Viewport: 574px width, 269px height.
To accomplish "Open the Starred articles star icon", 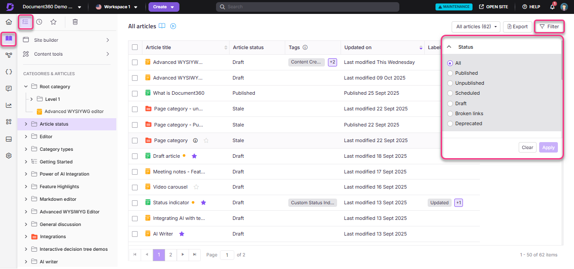I will [53, 22].
